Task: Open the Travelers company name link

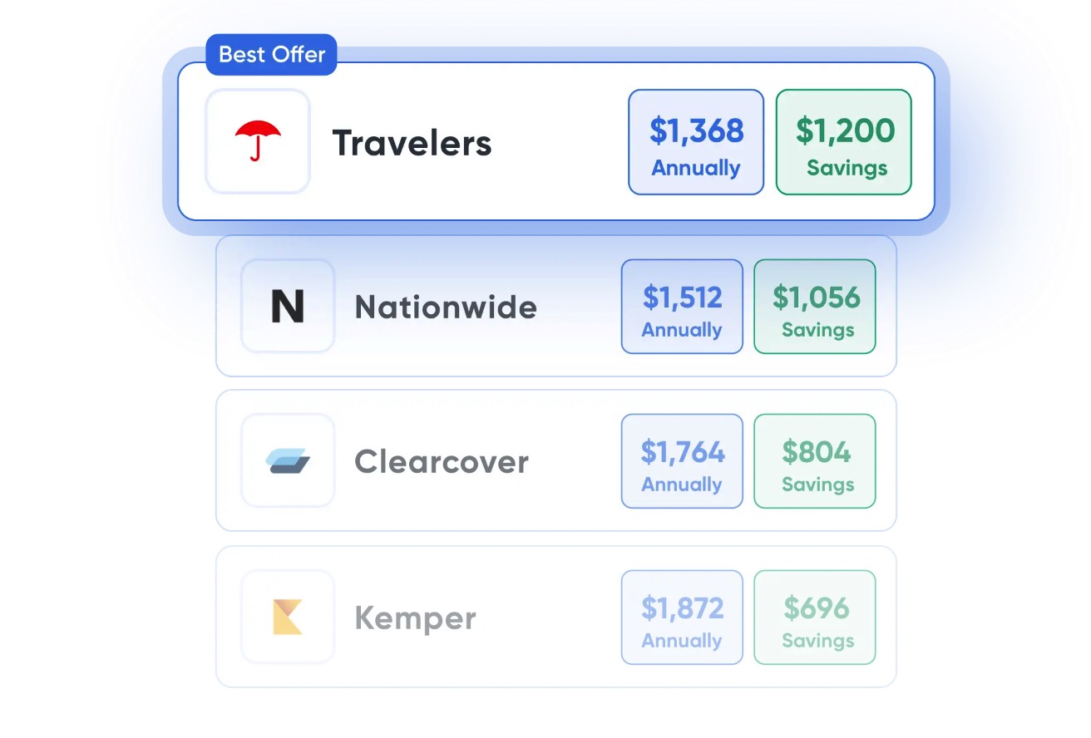Action: pyautogui.click(x=412, y=143)
